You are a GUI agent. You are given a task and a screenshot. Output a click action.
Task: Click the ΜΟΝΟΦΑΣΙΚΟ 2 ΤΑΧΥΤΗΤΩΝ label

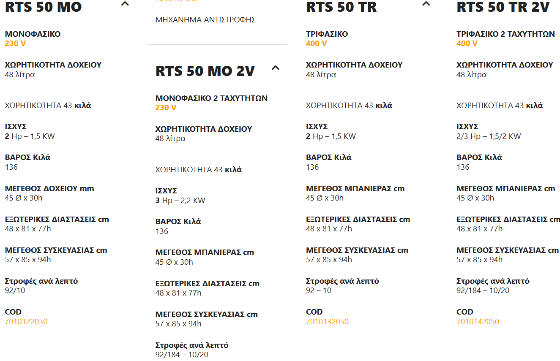211,98
